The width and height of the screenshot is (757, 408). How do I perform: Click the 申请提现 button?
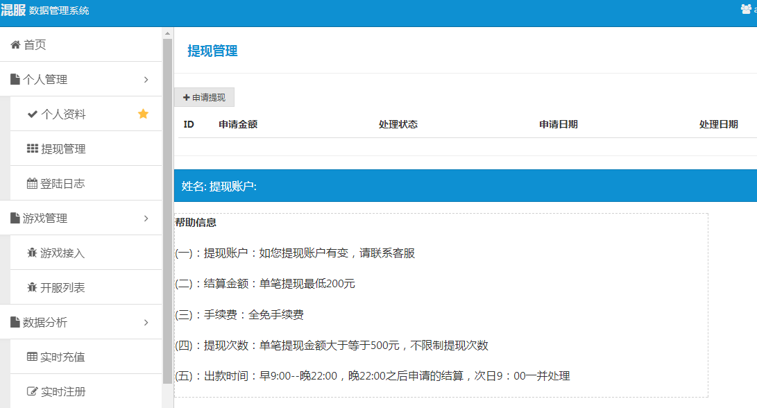tap(204, 98)
